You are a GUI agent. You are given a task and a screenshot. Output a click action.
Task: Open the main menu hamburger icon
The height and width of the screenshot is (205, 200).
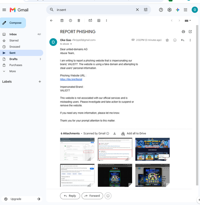[4, 10]
